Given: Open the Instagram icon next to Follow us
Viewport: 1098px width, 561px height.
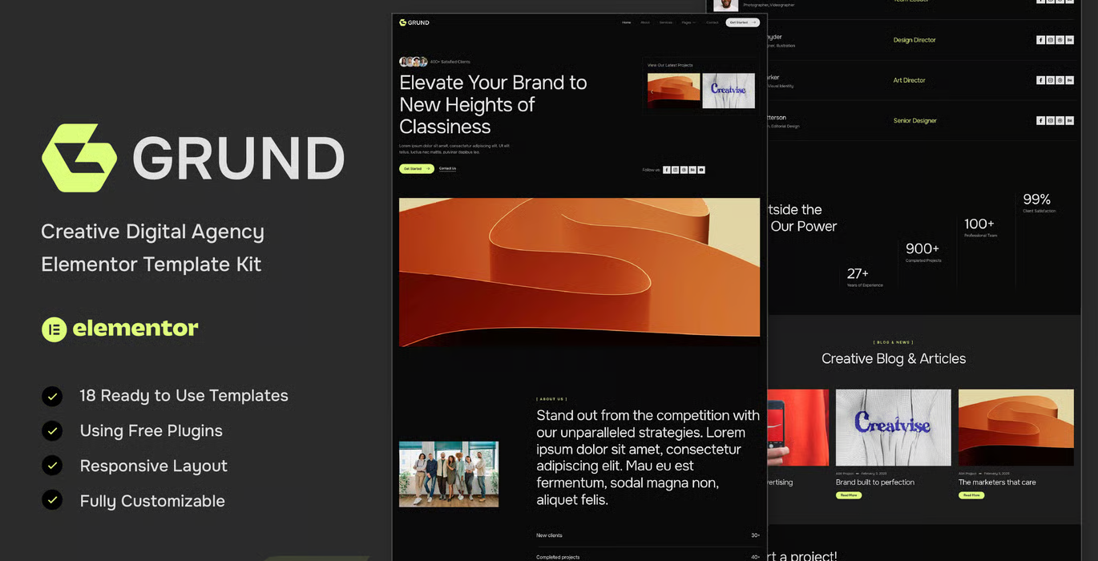Looking at the screenshot, I should tap(674, 170).
